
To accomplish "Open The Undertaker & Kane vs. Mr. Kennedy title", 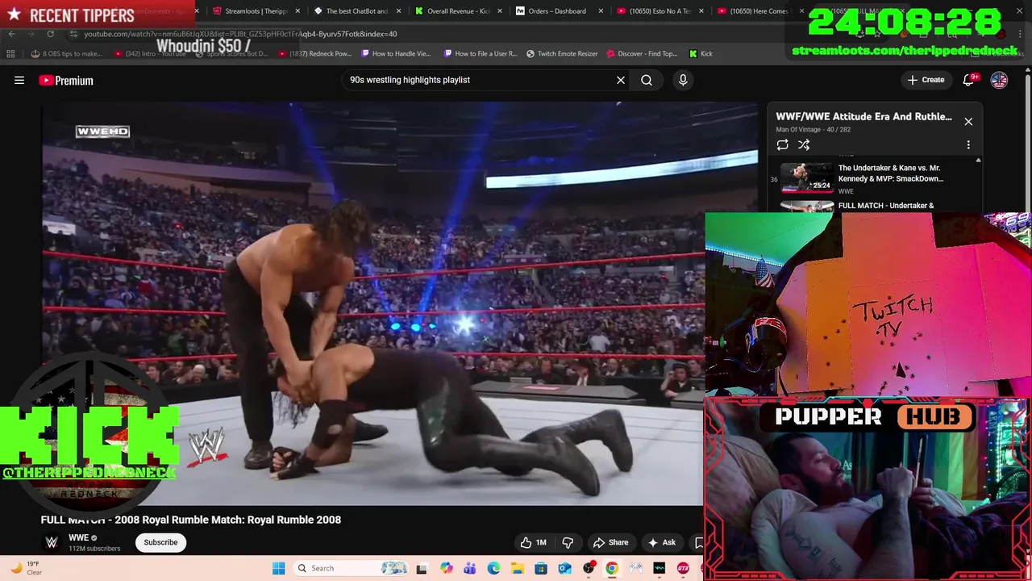I will point(890,173).
